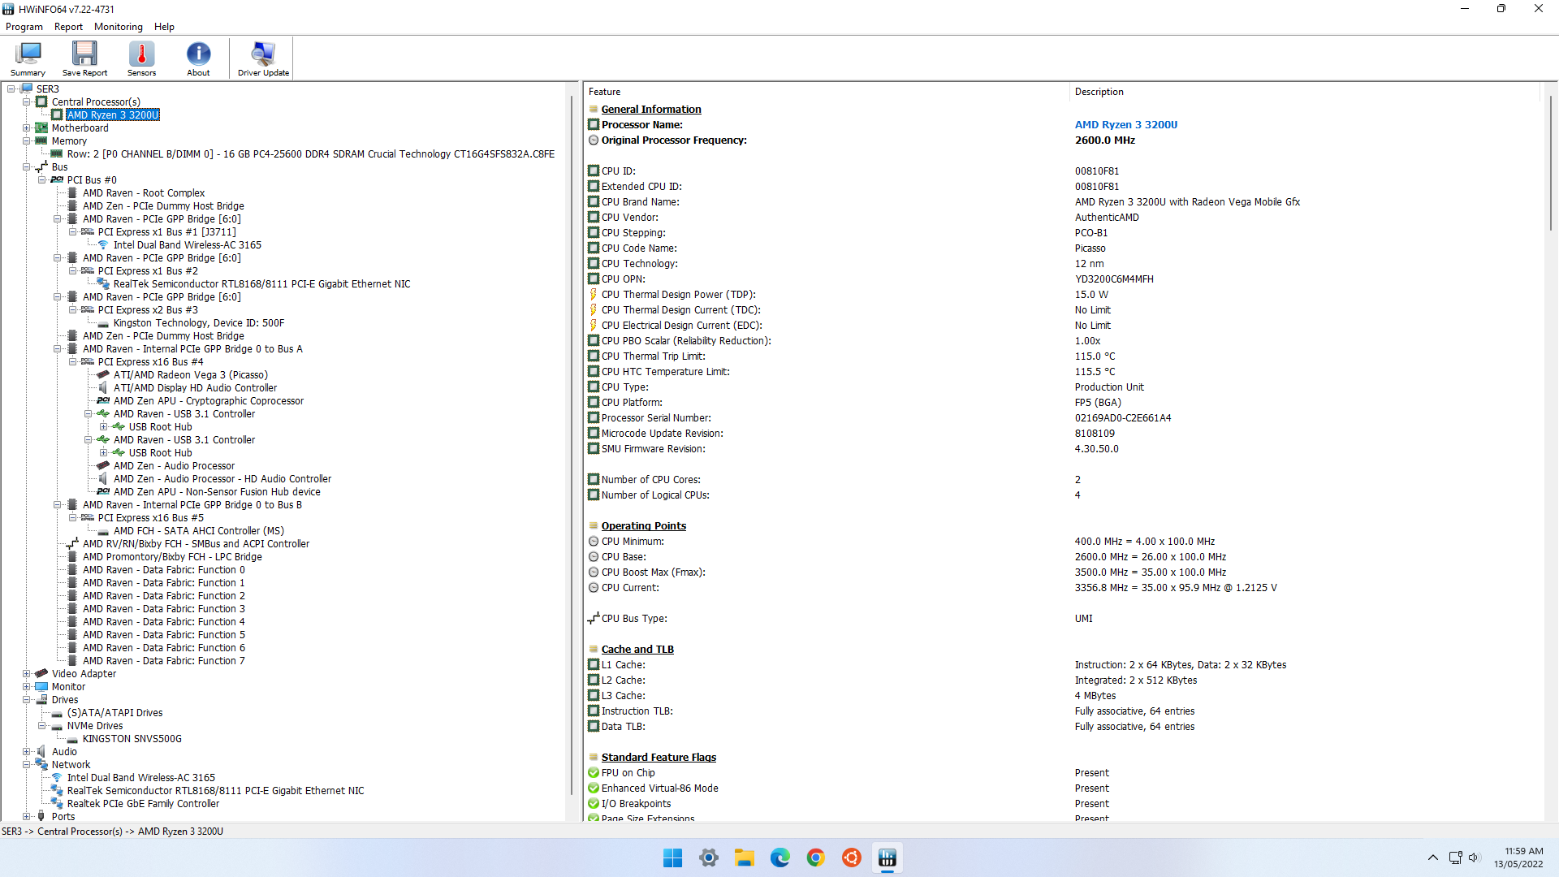Open the Report menu
The width and height of the screenshot is (1559, 877).
pyautogui.click(x=68, y=27)
